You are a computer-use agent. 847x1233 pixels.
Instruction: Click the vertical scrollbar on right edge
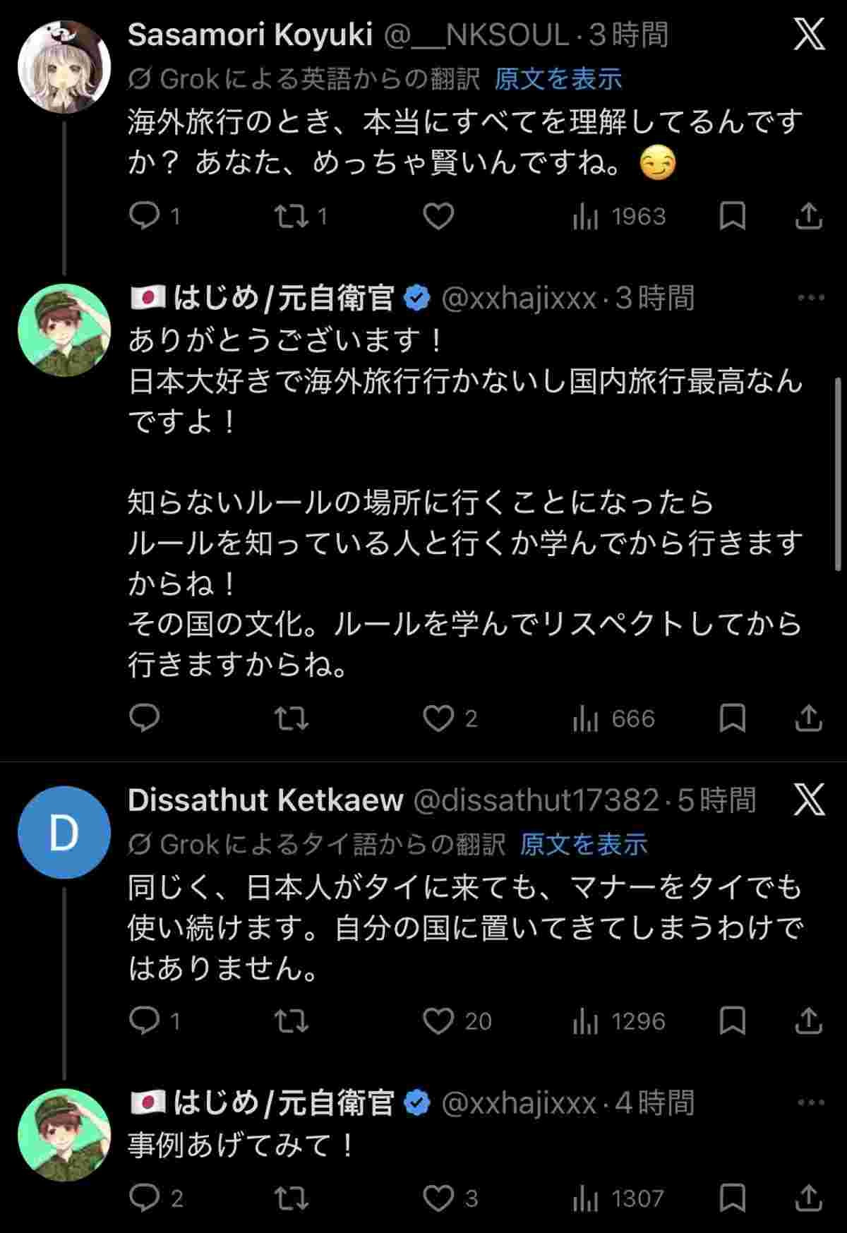tap(838, 473)
